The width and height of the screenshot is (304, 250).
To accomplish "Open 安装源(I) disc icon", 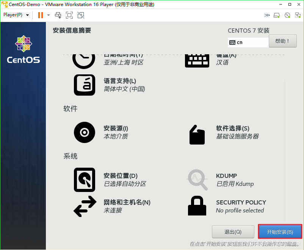I will pyautogui.click(x=85, y=132).
